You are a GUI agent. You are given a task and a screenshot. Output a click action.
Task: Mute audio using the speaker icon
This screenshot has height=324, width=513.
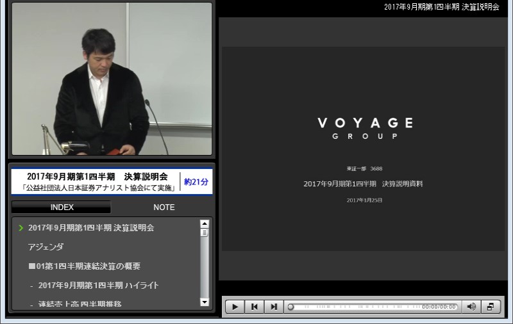[471, 307]
